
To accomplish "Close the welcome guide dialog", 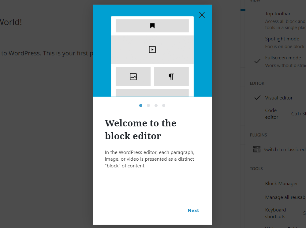I will click(202, 15).
